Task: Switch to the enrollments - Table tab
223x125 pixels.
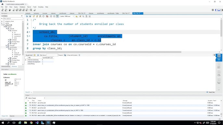Action: pyautogui.click(x=113, y=13)
